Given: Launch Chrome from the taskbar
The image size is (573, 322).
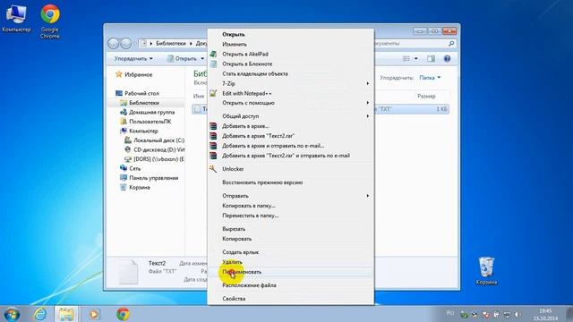Looking at the screenshot, I should (123, 314).
